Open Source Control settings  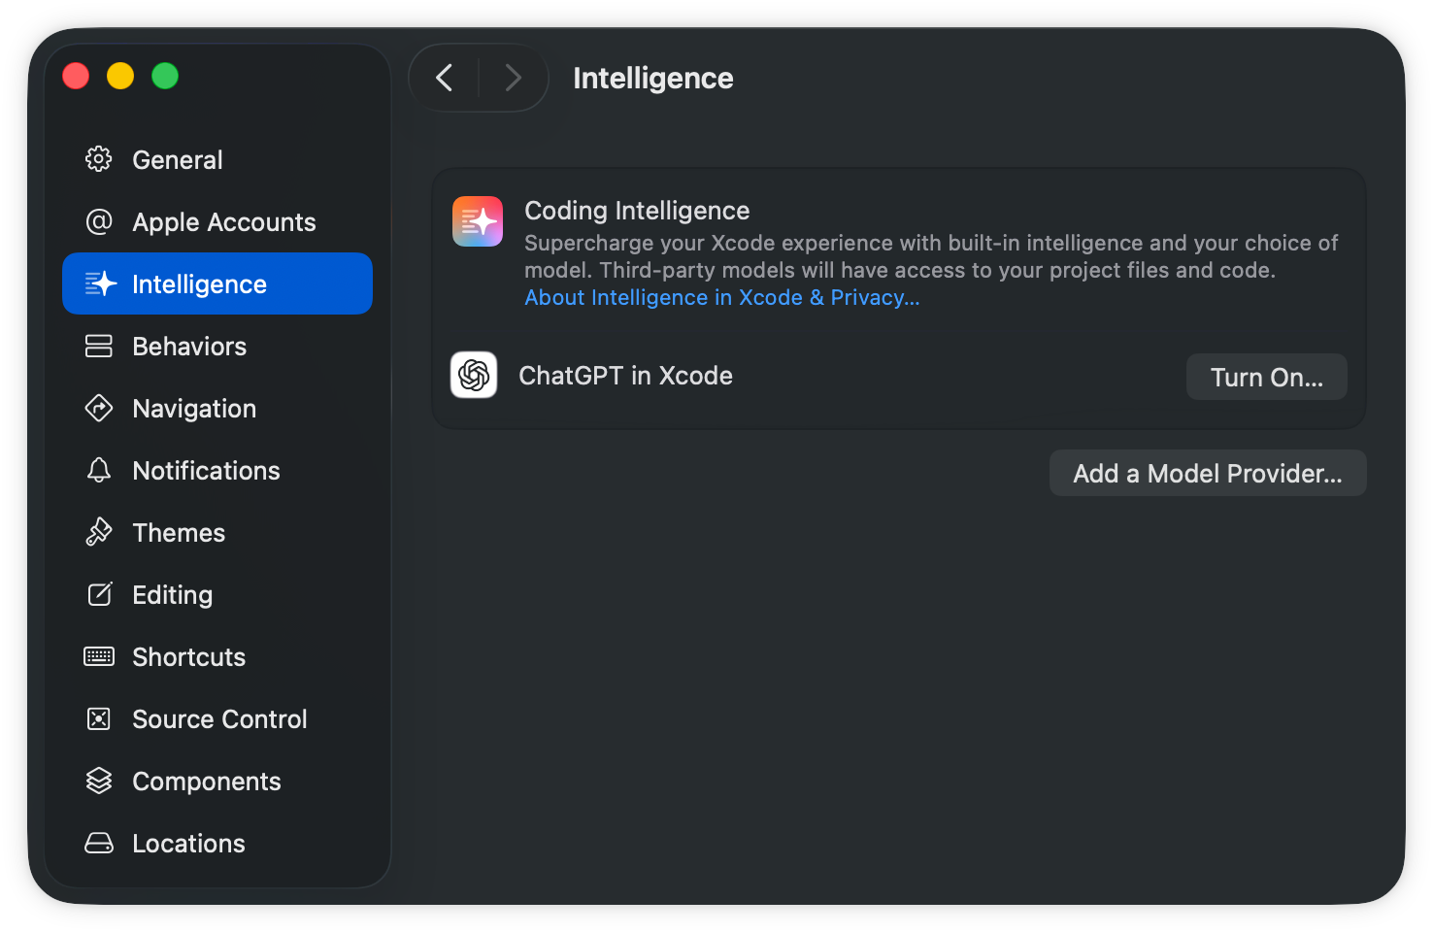click(217, 718)
